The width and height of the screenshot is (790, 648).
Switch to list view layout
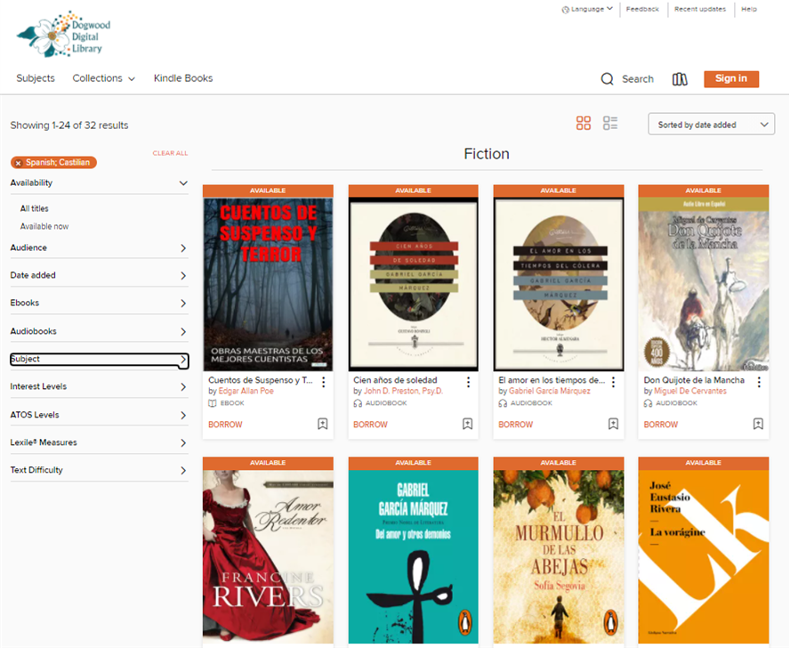610,124
